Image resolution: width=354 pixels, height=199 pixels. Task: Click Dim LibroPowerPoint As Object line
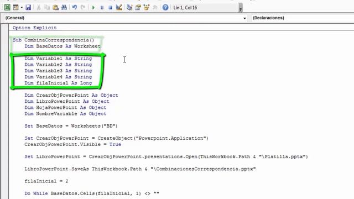67,101
